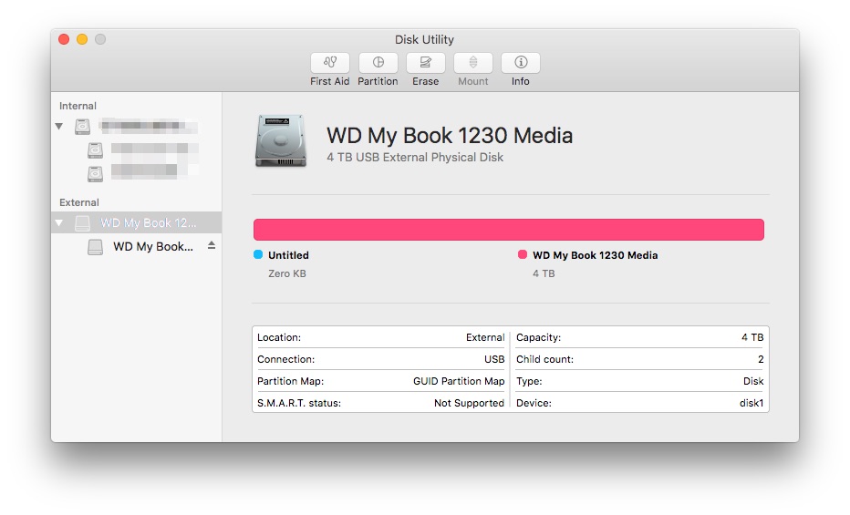Click the WD My Book 1230 Media title
Image resolution: width=850 pixels, height=515 pixels.
click(450, 136)
